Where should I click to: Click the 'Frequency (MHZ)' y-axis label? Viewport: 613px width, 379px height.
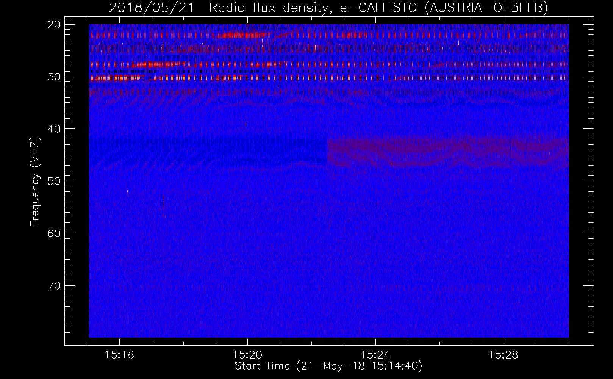pos(35,182)
